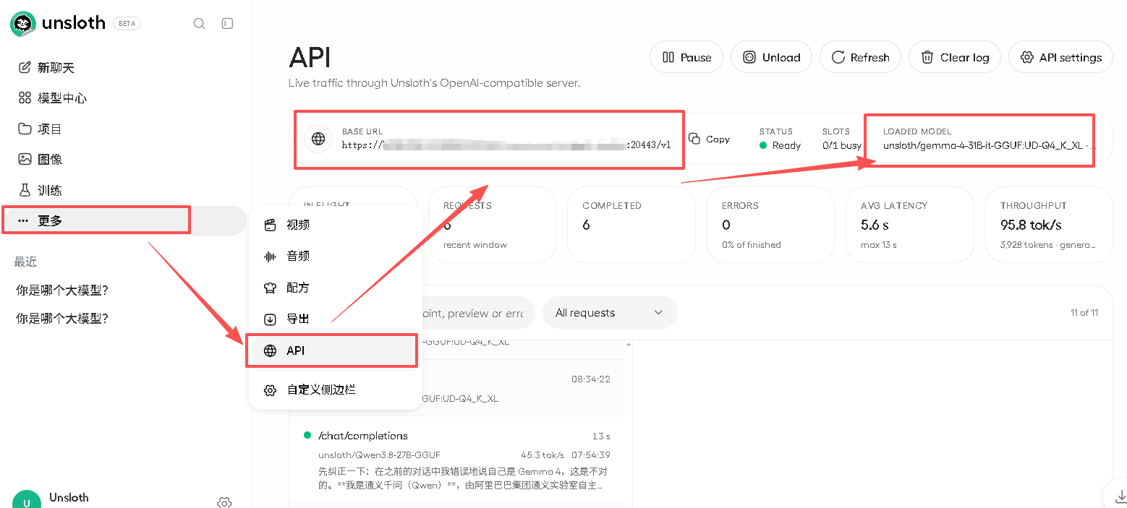Click the Pause button
This screenshot has width=1127, height=508.
point(686,57)
